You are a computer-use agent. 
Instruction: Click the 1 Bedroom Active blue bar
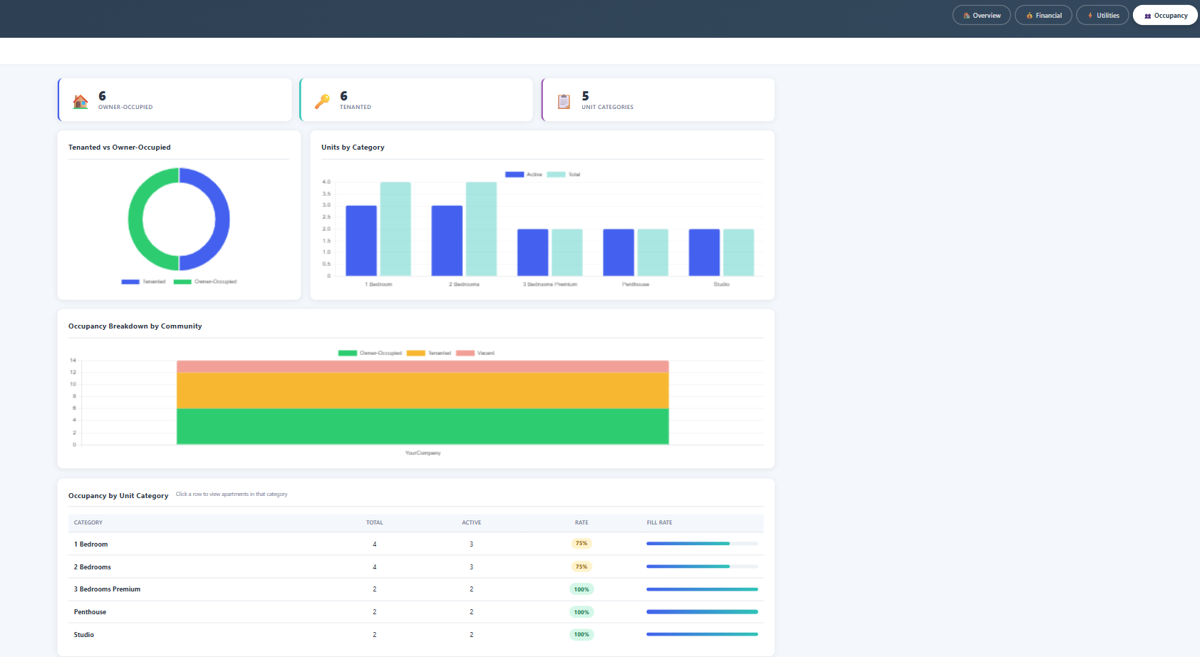click(x=361, y=241)
